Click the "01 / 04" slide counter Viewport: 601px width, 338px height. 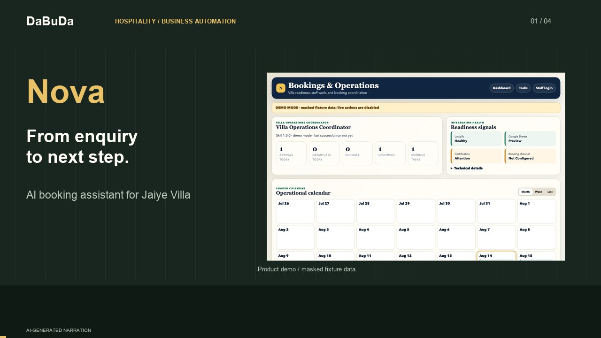[541, 21]
